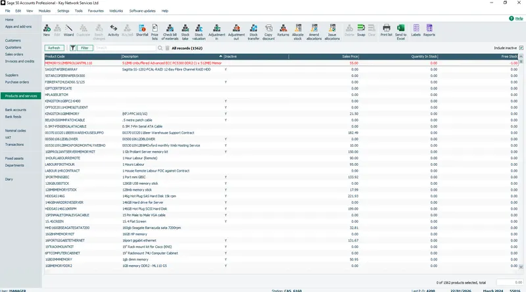The image size is (526, 292).
Task: Open Price lists
Action: [x=155, y=32]
